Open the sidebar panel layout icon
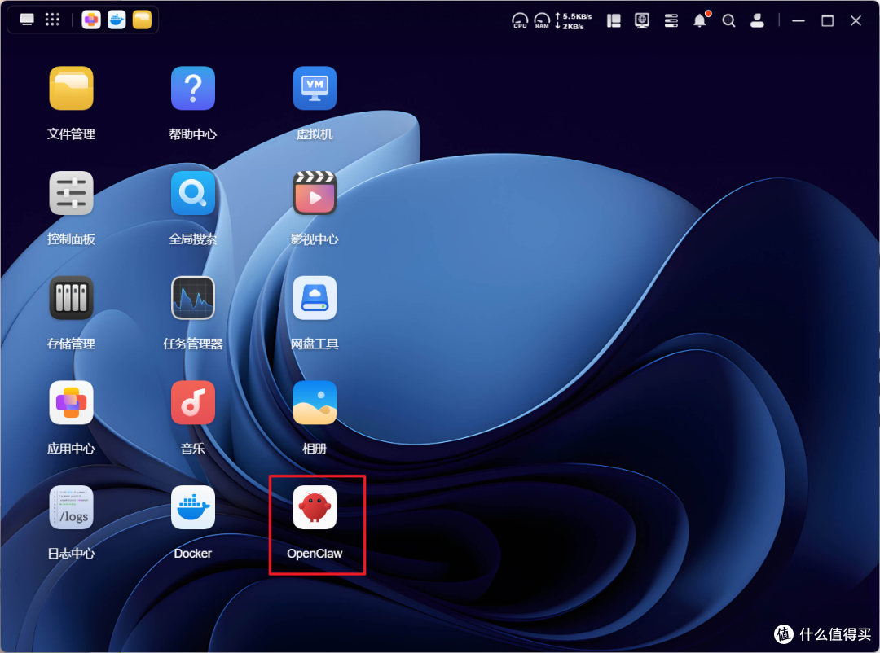The width and height of the screenshot is (880, 653). tap(614, 20)
